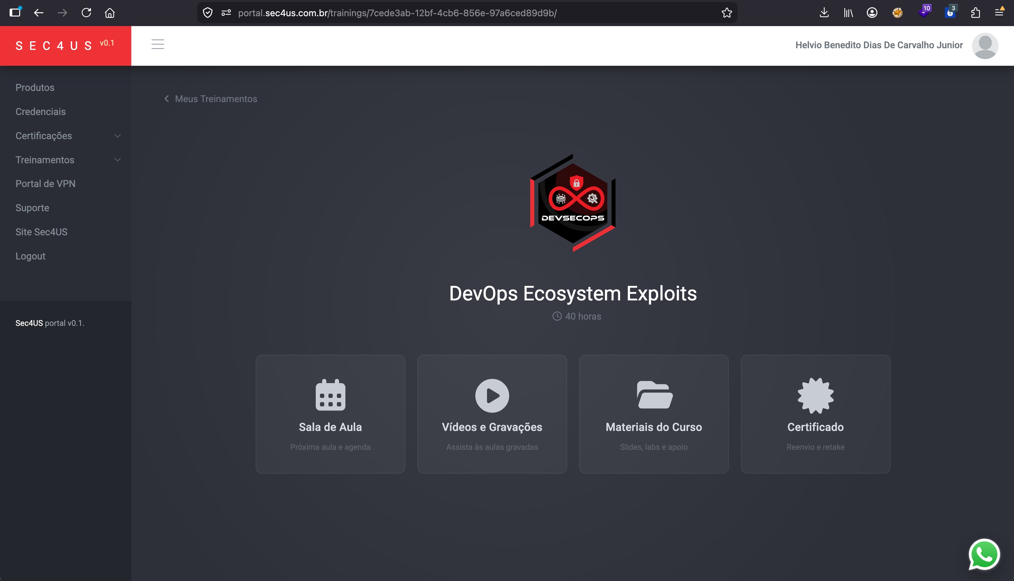Open Treinamentos in the sidebar menu

[45, 160]
